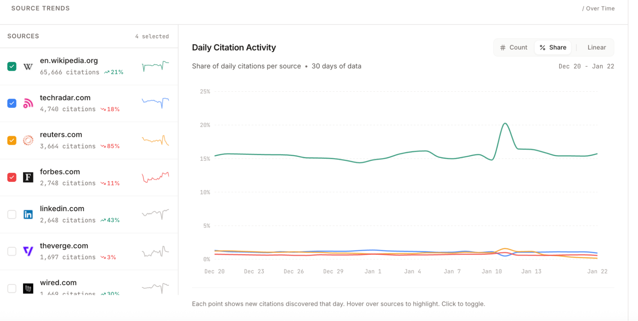Click the LinkedIn logo icon
This screenshot has width=638, height=321.
click(x=28, y=214)
